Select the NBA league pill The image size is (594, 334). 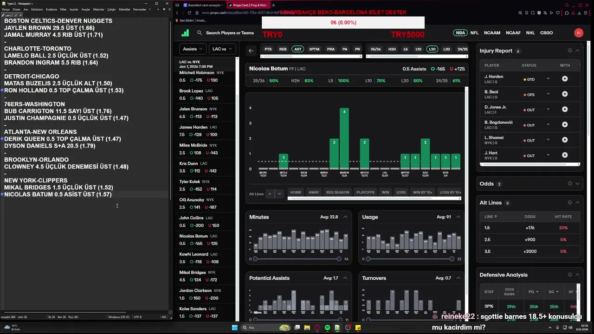(460, 33)
